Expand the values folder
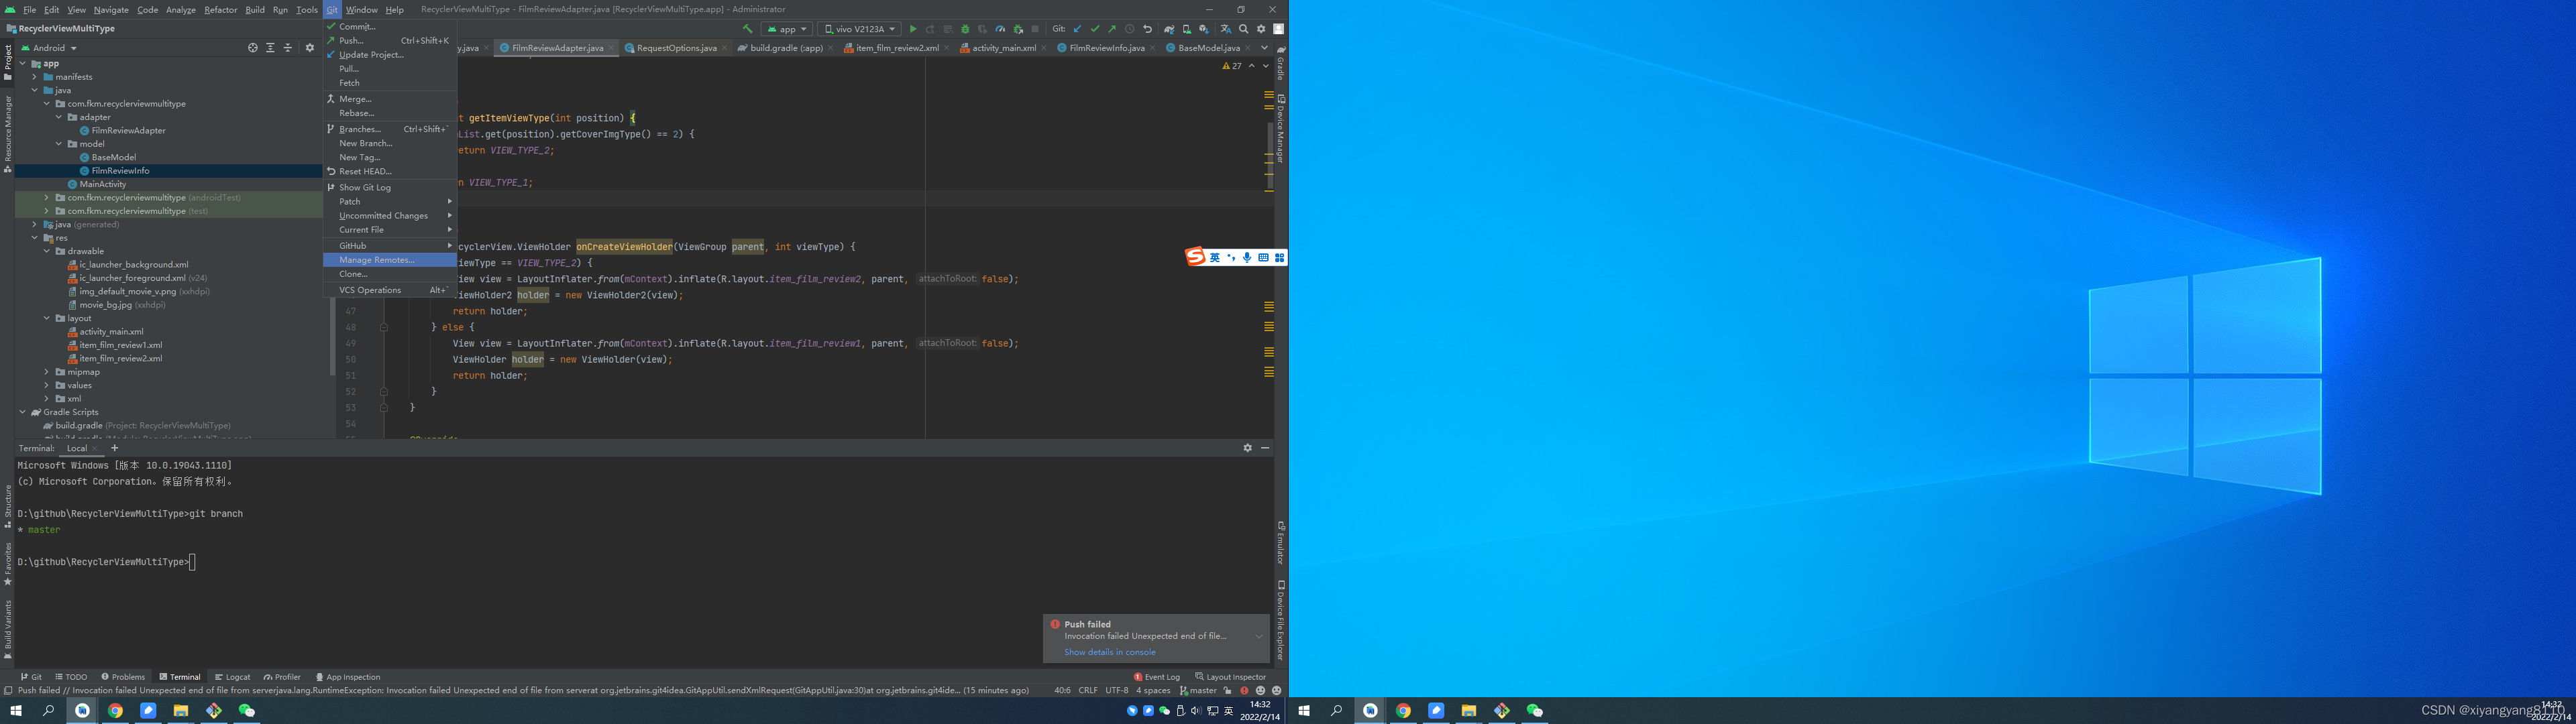2576x724 pixels. tap(47, 385)
